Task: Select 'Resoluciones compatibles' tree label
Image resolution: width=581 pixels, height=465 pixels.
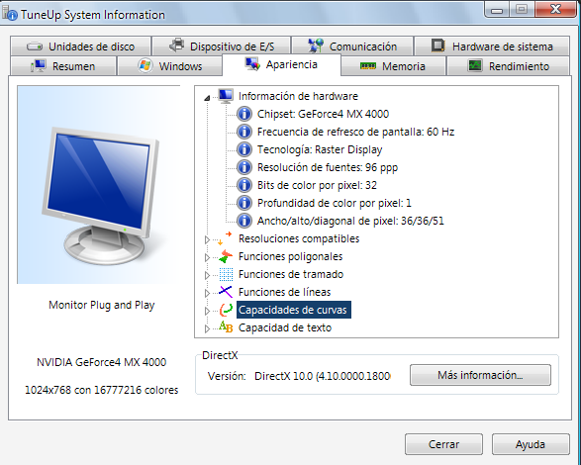Action: point(299,238)
